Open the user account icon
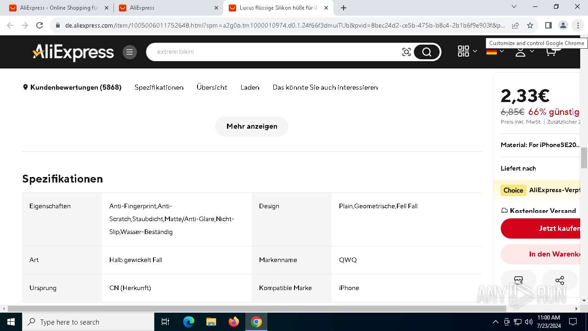Viewport: 588px width, 331px height. click(x=520, y=51)
